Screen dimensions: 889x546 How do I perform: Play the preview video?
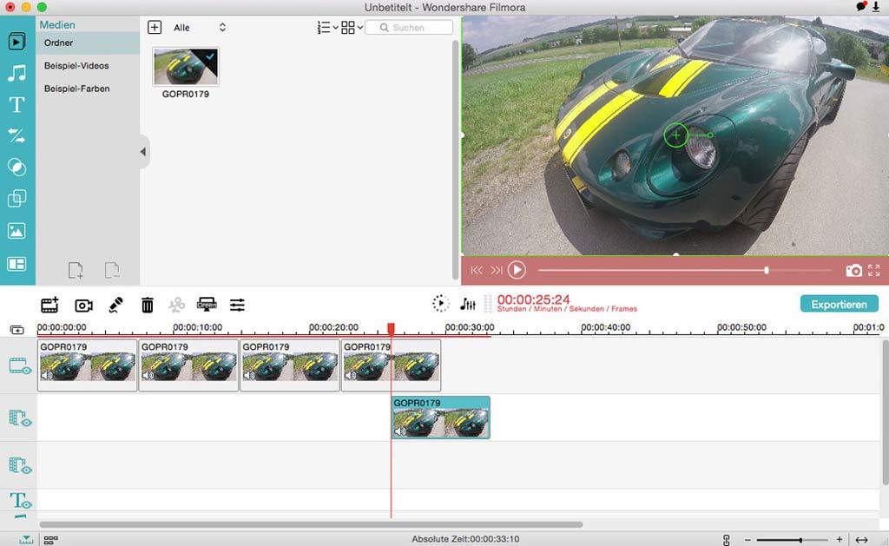pyautogui.click(x=517, y=270)
